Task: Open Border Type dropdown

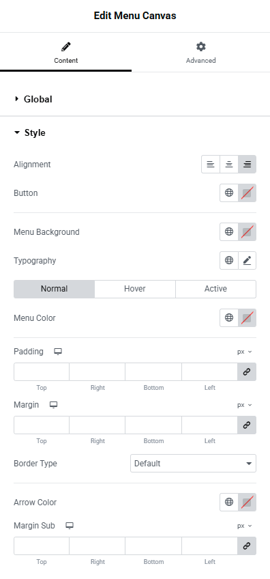Action: click(x=193, y=463)
